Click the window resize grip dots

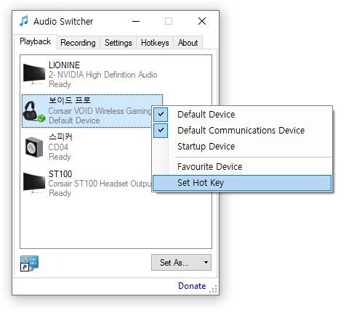[213, 289]
